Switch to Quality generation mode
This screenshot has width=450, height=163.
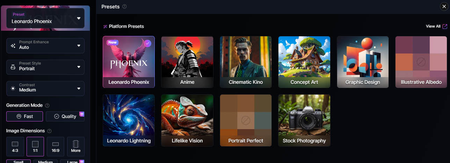pyautogui.click(x=65, y=116)
